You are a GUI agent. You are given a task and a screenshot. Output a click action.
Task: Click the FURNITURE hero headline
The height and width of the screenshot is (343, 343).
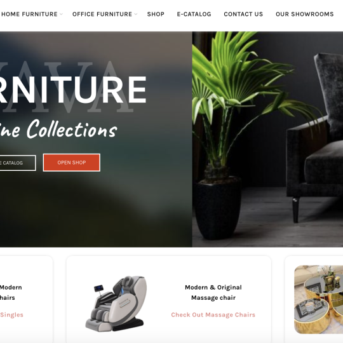tap(73, 90)
